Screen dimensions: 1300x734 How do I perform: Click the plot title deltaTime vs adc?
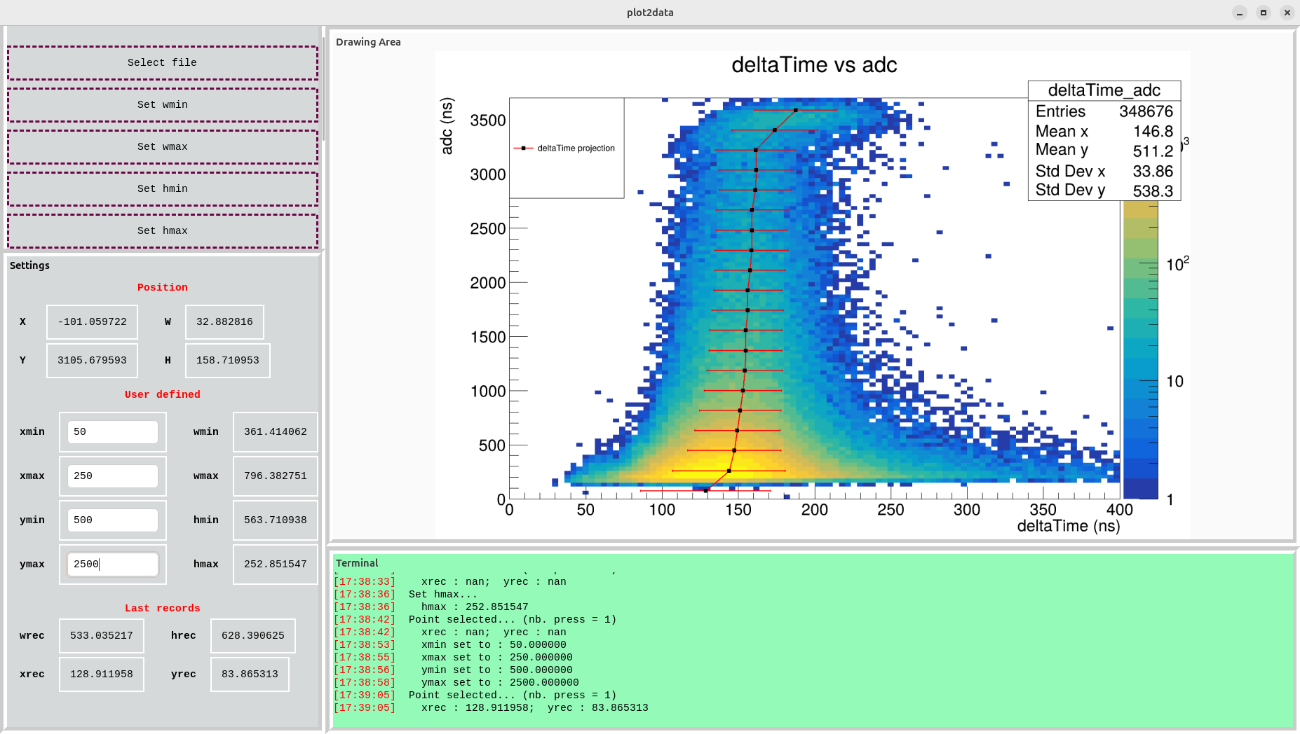[x=814, y=65]
